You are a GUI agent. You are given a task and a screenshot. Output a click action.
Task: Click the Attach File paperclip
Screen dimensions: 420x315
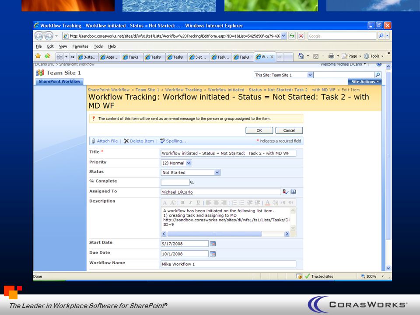(93, 141)
